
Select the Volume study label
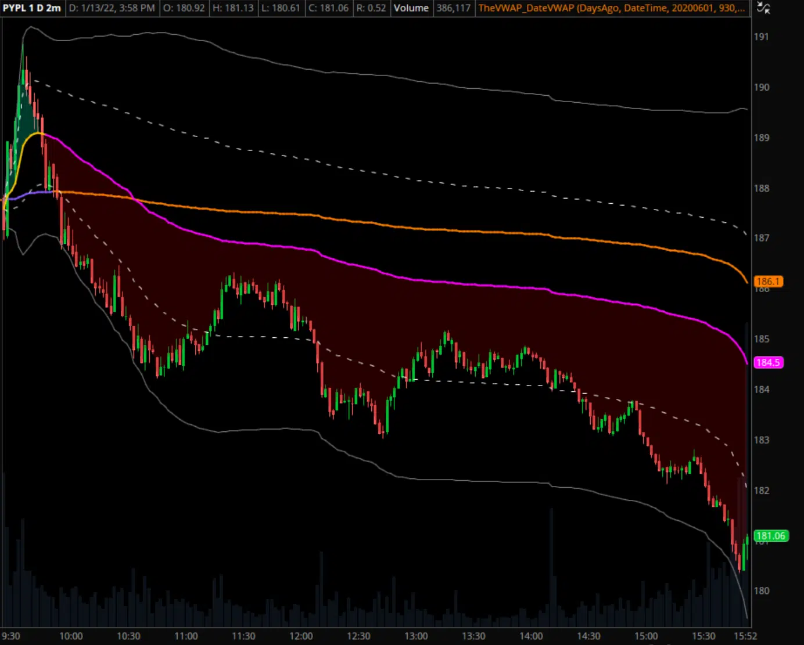click(x=411, y=8)
